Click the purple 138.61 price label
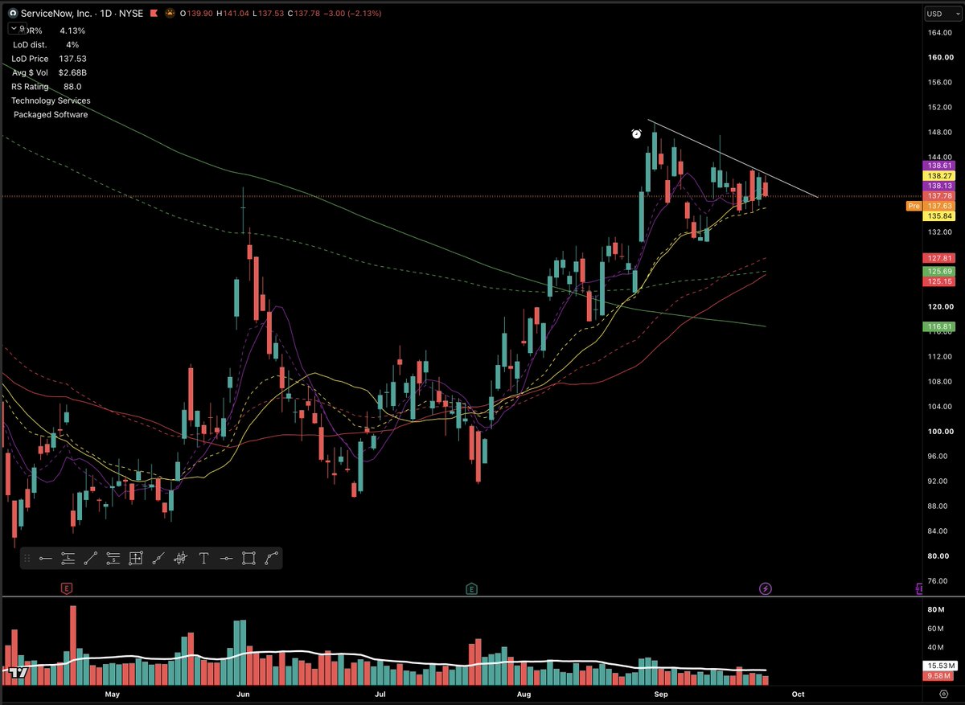The height and width of the screenshot is (705, 965). (x=939, y=164)
